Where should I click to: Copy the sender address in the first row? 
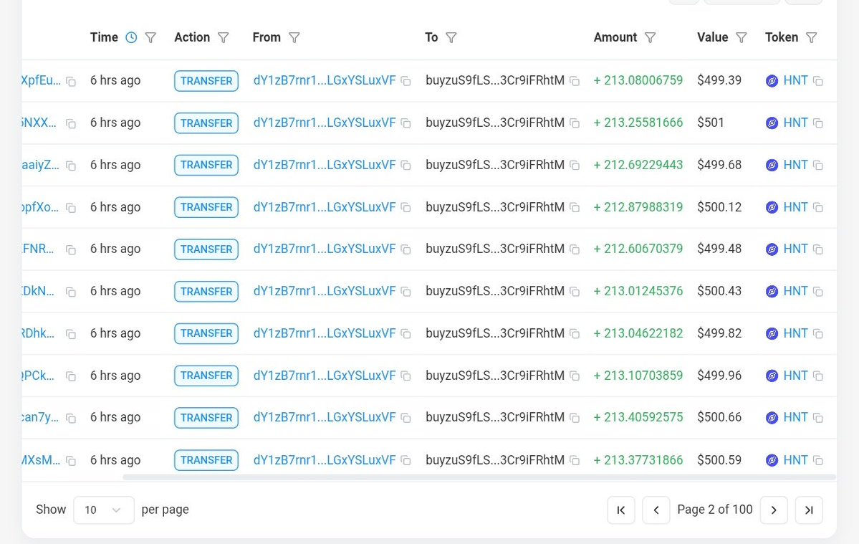click(x=406, y=81)
